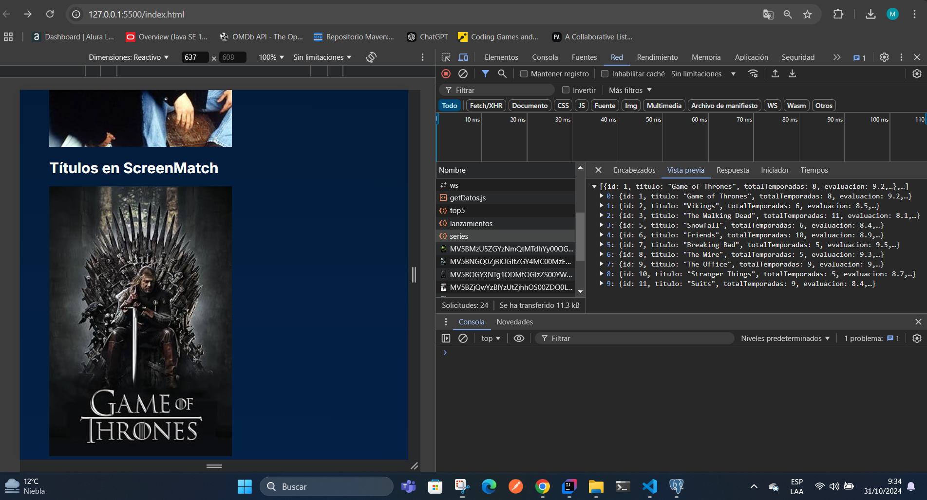Open console context top dropdown
The image size is (927, 500).
point(491,338)
